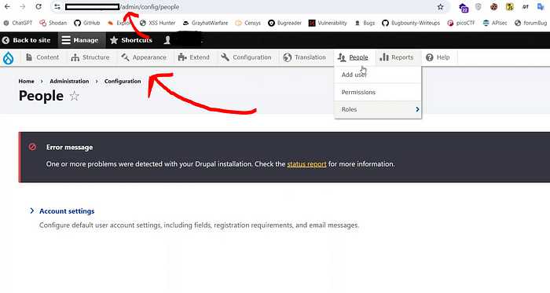Click the browser back arrow
The width and height of the screenshot is (550, 293).
(7, 6)
